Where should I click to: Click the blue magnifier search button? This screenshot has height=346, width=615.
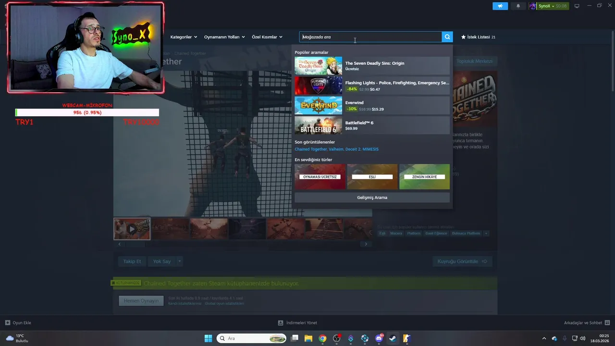(x=447, y=37)
